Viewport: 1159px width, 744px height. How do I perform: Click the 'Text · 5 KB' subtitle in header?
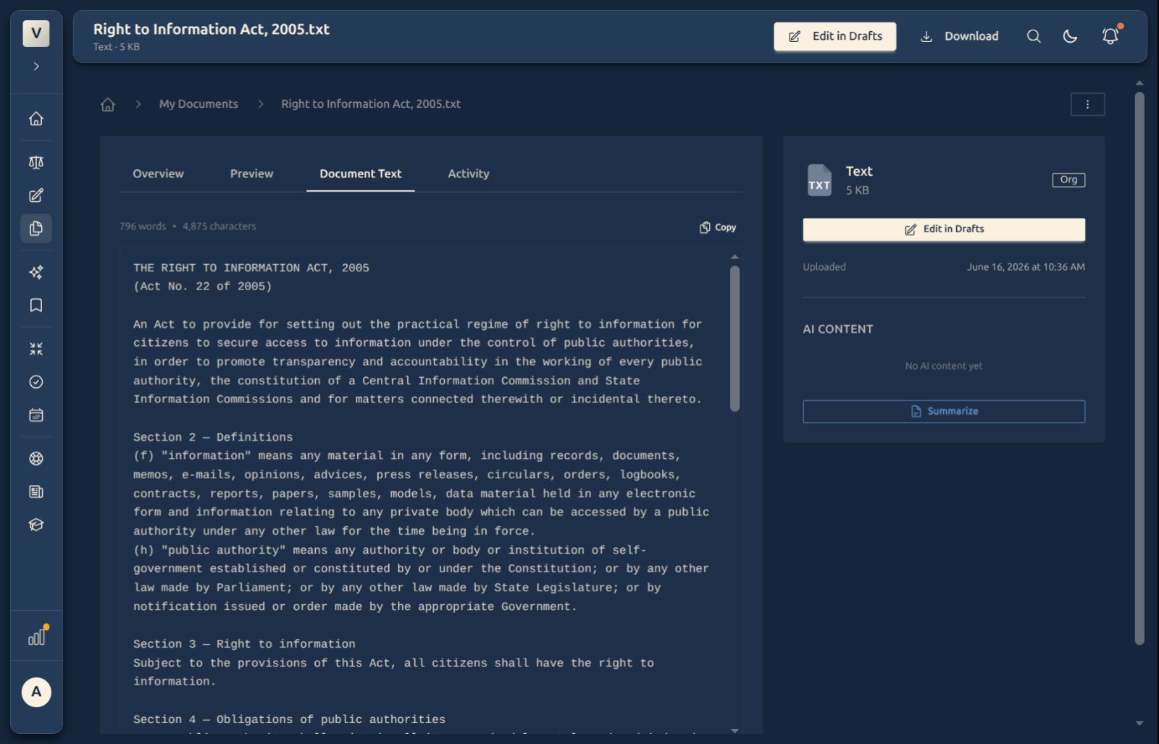[116, 47]
